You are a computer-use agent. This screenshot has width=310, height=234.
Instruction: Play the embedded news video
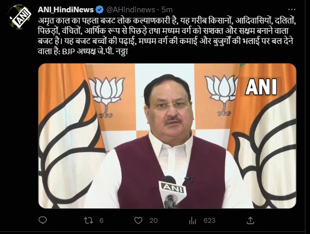click(167, 136)
